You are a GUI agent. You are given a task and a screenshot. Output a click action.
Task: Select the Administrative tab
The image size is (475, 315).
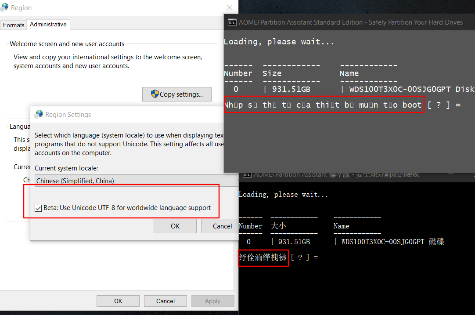(48, 24)
